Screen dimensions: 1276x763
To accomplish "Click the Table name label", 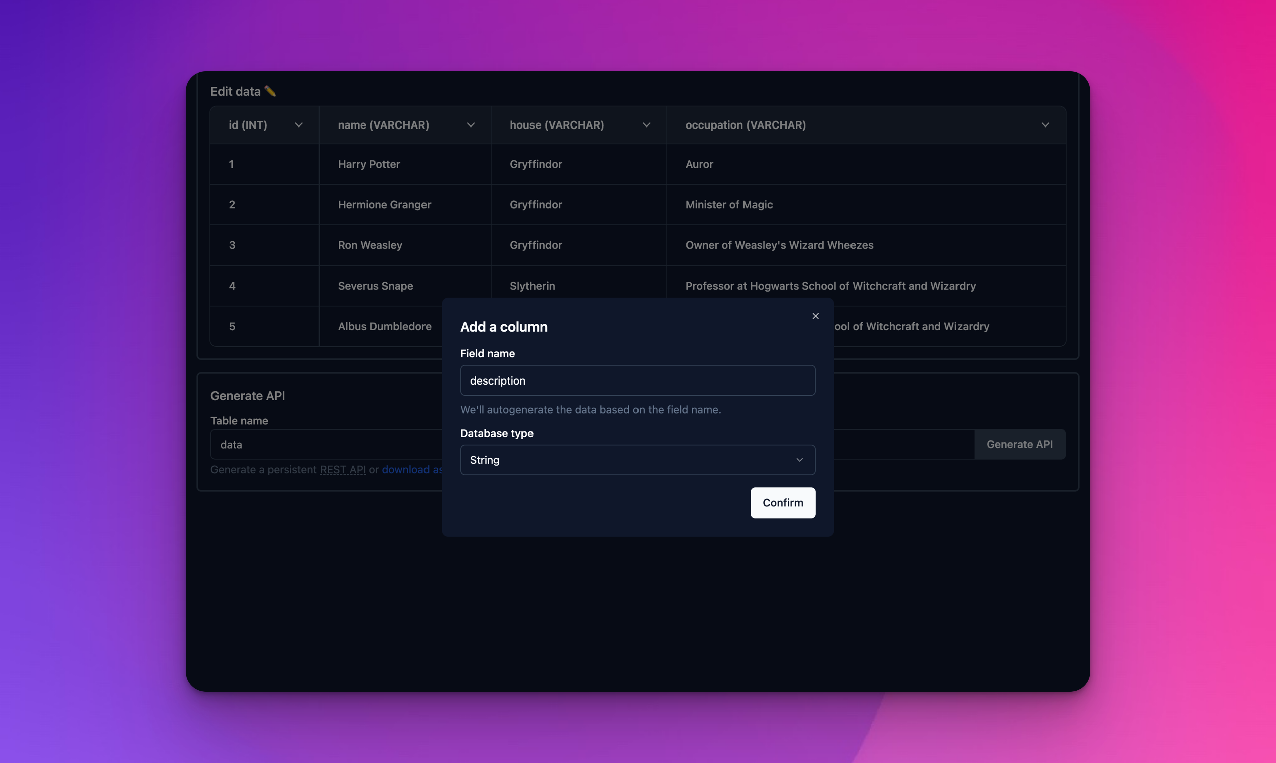I will (239, 421).
